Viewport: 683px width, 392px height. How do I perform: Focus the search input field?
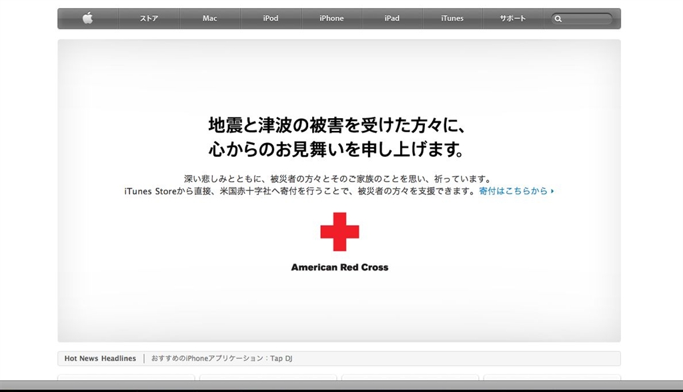point(582,19)
